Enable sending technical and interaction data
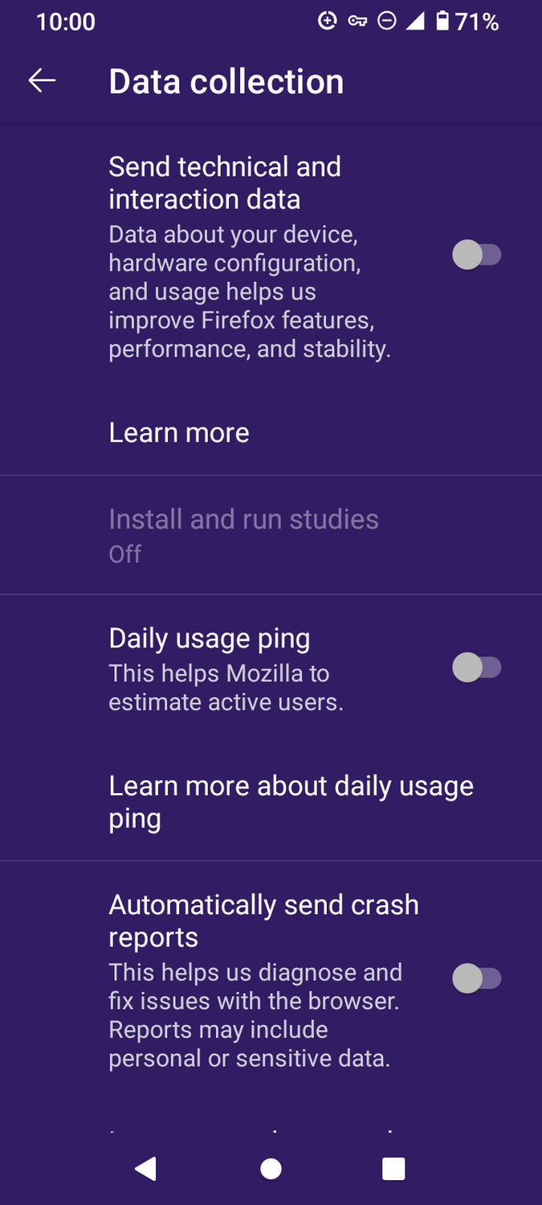This screenshot has height=1205, width=542. point(478,255)
